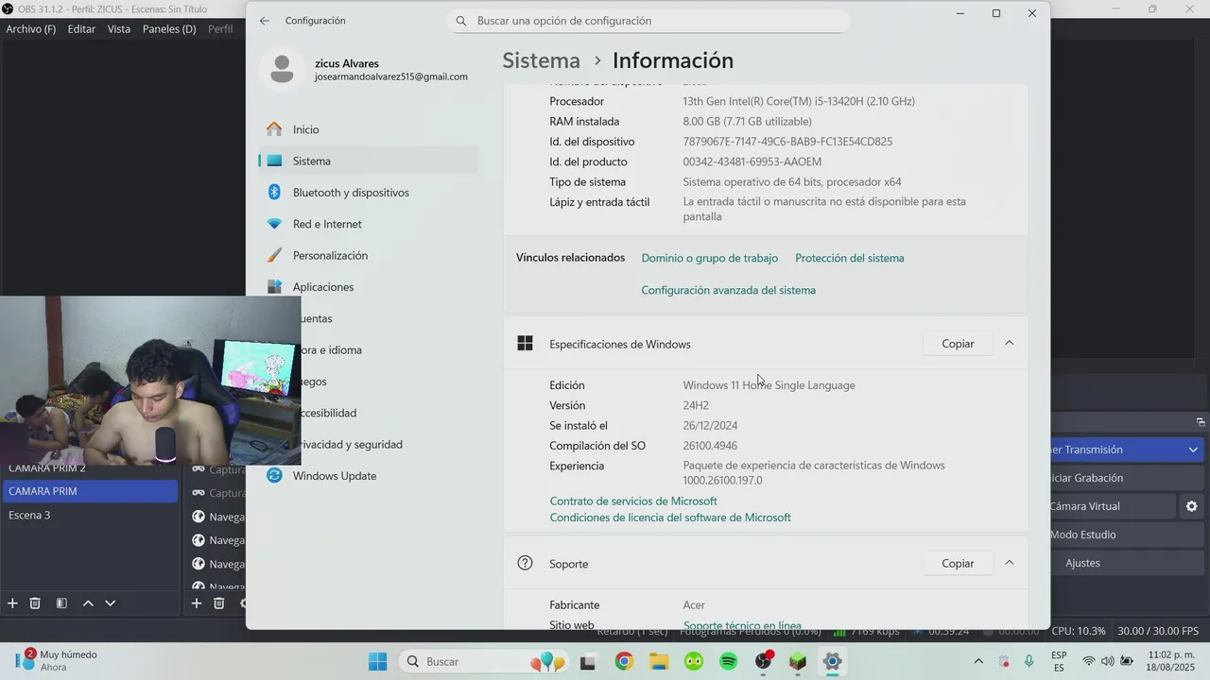Open File Explorer from the taskbar
1210x680 pixels.
(x=659, y=661)
